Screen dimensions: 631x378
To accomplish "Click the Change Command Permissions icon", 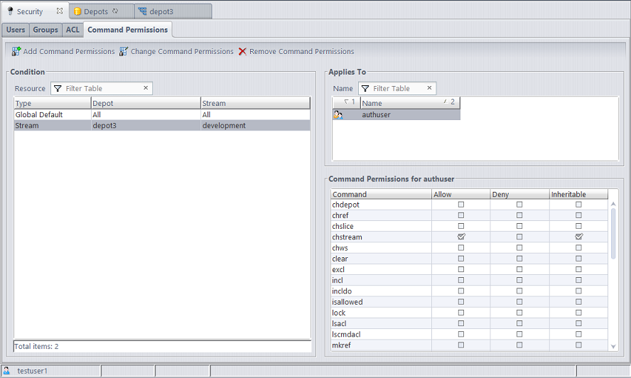I will click(124, 51).
